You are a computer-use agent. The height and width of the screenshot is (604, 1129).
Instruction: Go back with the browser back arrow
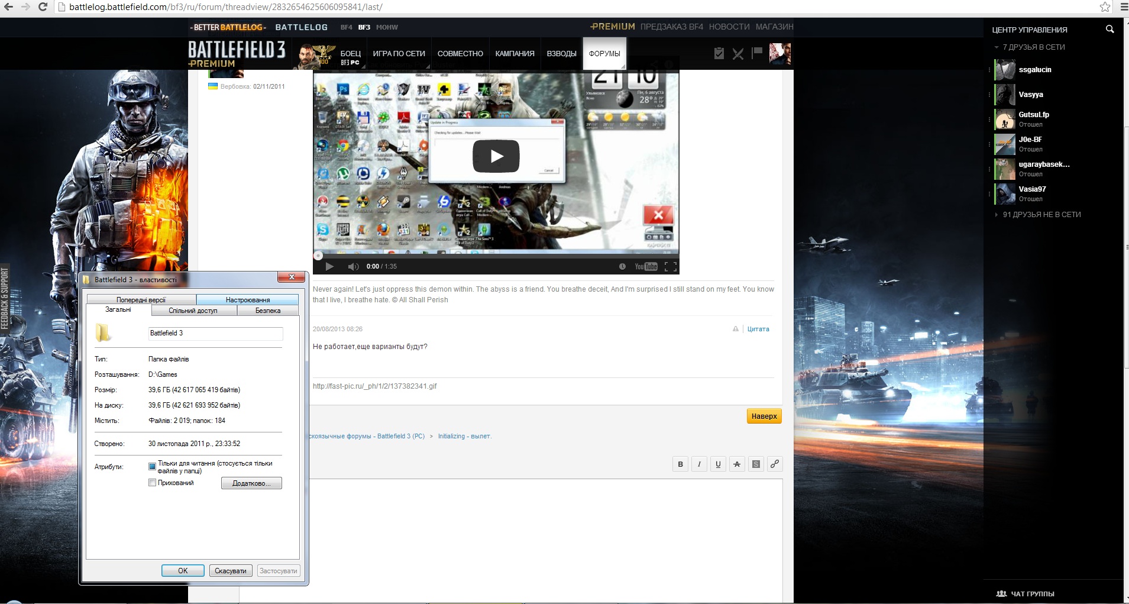pos(9,7)
